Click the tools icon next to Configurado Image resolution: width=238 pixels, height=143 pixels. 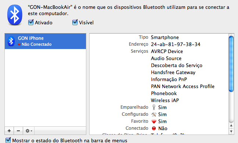[154, 114]
